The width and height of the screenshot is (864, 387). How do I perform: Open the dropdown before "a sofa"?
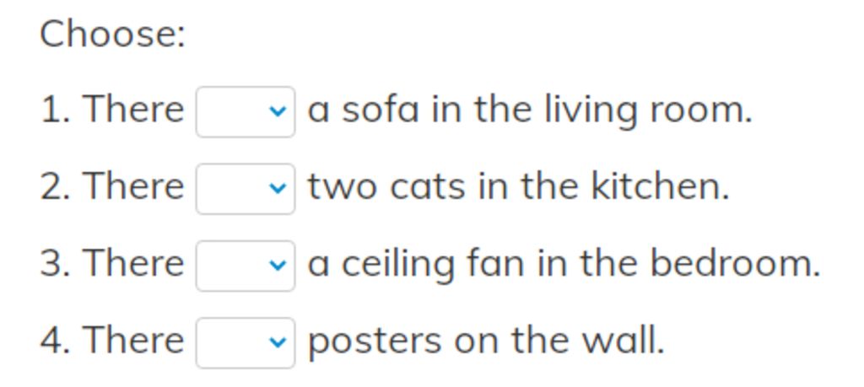pyautogui.click(x=246, y=112)
